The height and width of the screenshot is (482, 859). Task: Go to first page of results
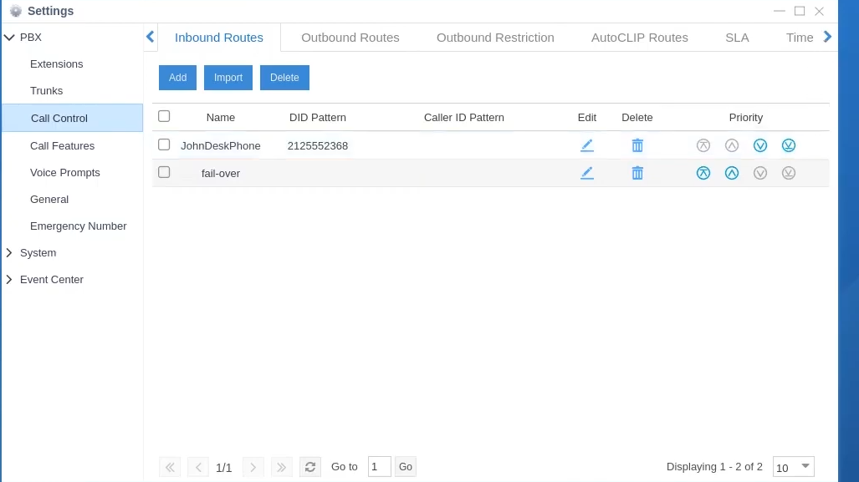[170, 467]
